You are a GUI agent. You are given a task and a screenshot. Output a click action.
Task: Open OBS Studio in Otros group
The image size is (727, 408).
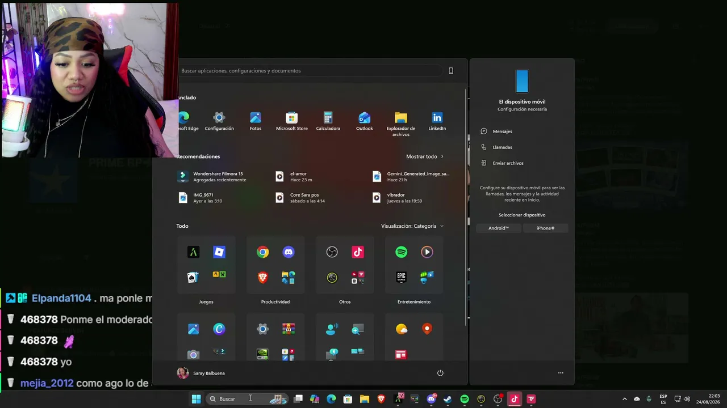point(332,252)
